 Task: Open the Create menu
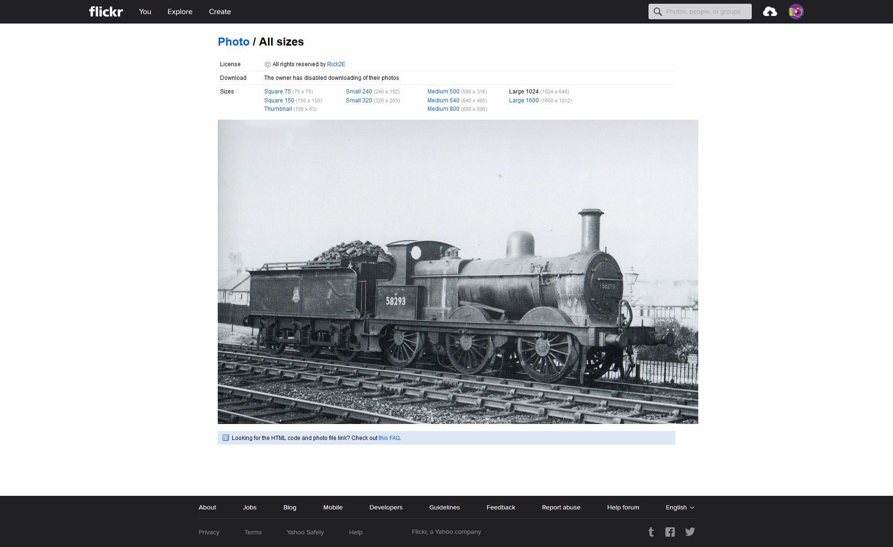(x=220, y=12)
